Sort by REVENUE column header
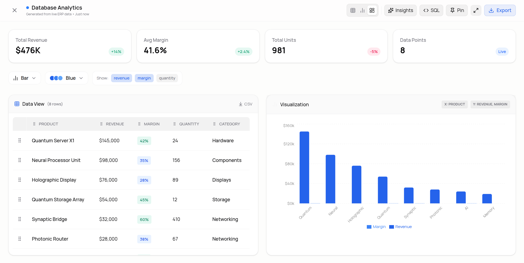This screenshot has height=263, width=524. pyautogui.click(x=115, y=124)
